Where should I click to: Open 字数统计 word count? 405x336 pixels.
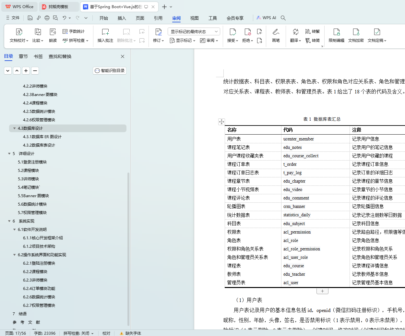(x=74, y=31)
